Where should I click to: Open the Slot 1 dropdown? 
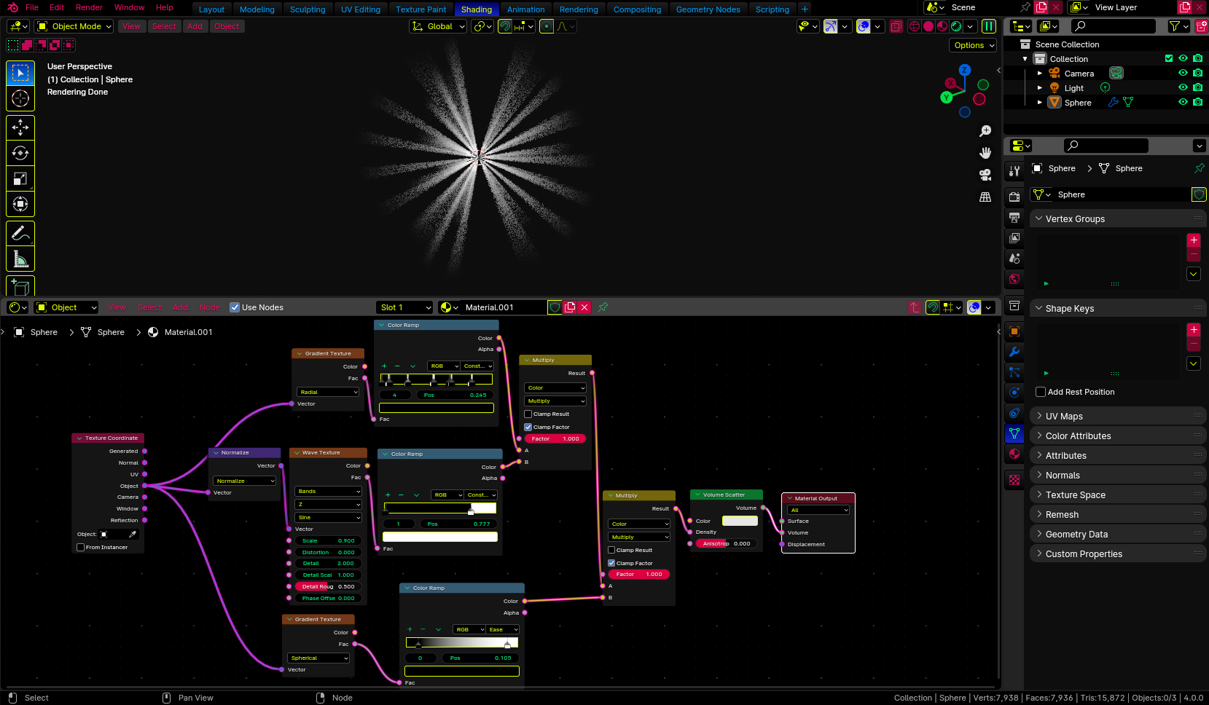pos(404,307)
